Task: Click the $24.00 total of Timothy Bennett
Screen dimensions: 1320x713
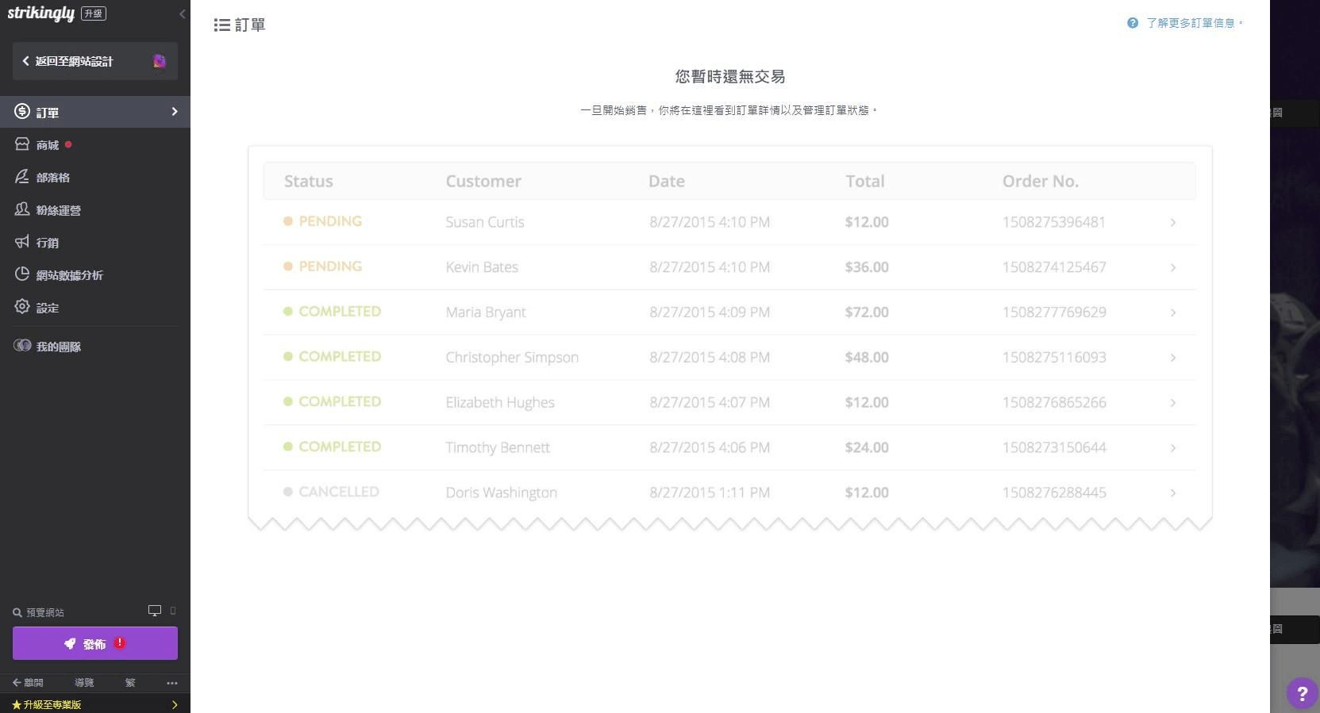Action: click(x=867, y=448)
